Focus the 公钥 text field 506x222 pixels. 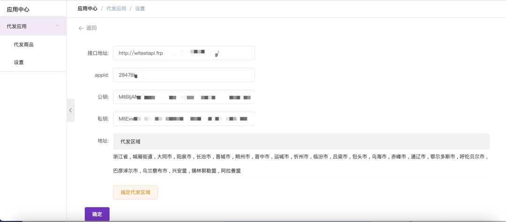click(184, 97)
